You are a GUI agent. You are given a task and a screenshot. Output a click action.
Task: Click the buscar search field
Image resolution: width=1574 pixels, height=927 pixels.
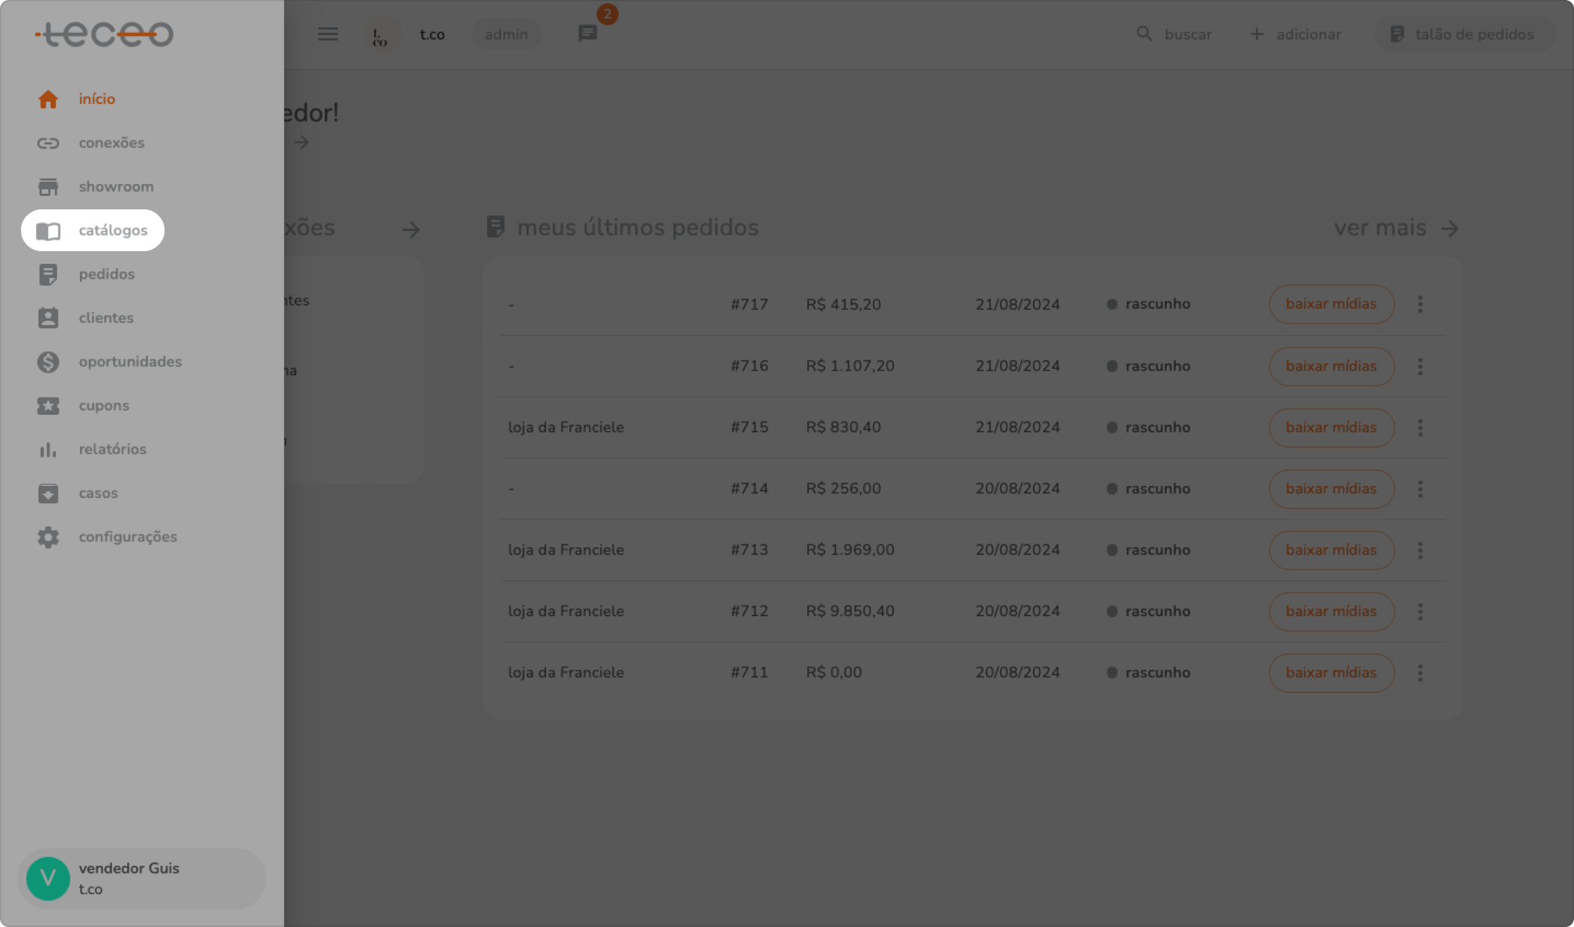1175,34
